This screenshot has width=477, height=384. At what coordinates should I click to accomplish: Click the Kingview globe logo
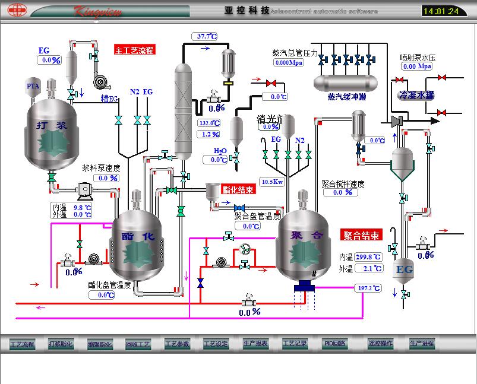(17, 10)
